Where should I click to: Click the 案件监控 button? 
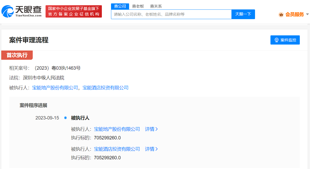pos(285,40)
